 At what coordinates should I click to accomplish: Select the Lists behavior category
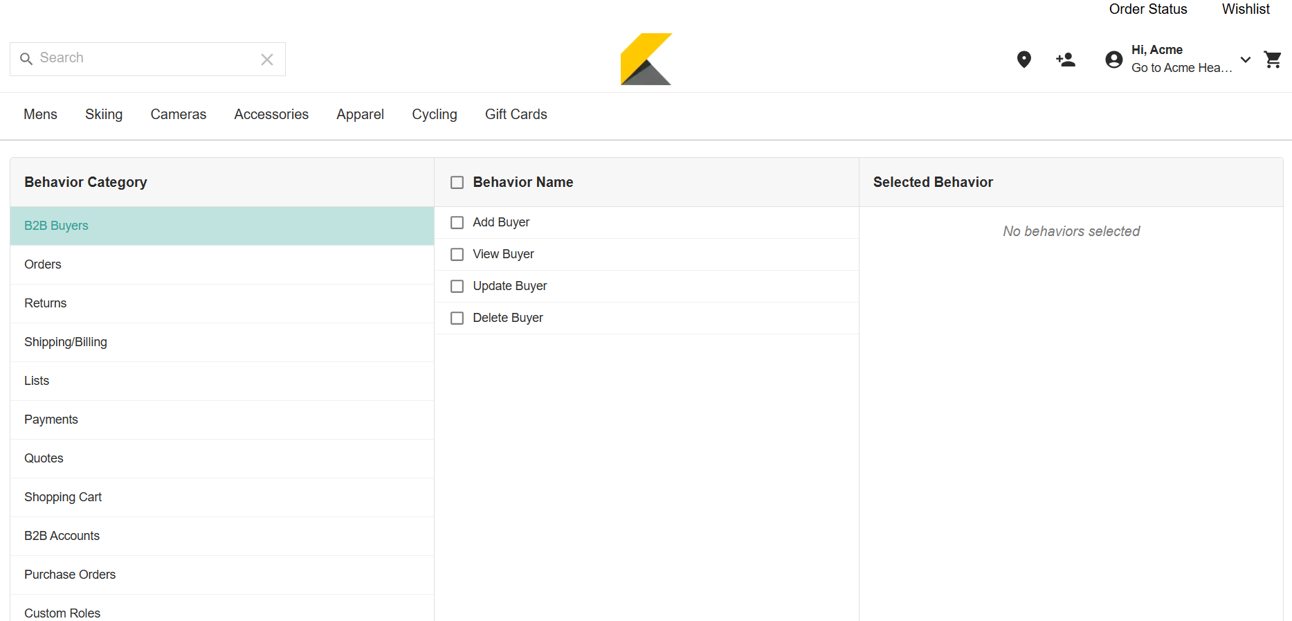(222, 381)
